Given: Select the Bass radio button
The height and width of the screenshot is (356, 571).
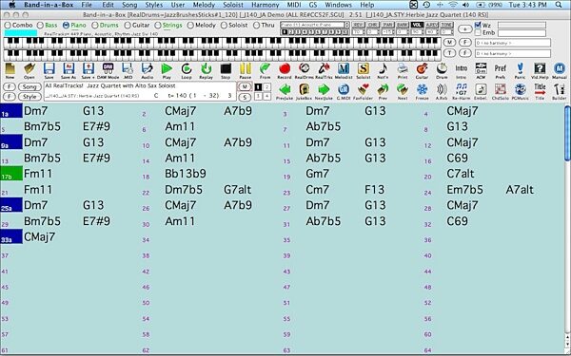Looking at the screenshot, I should click(x=40, y=26).
